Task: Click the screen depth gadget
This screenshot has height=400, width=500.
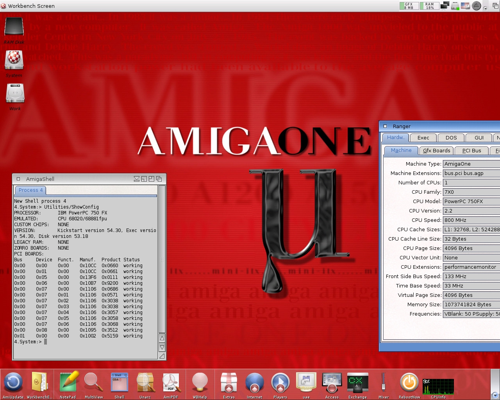Action: point(495,6)
